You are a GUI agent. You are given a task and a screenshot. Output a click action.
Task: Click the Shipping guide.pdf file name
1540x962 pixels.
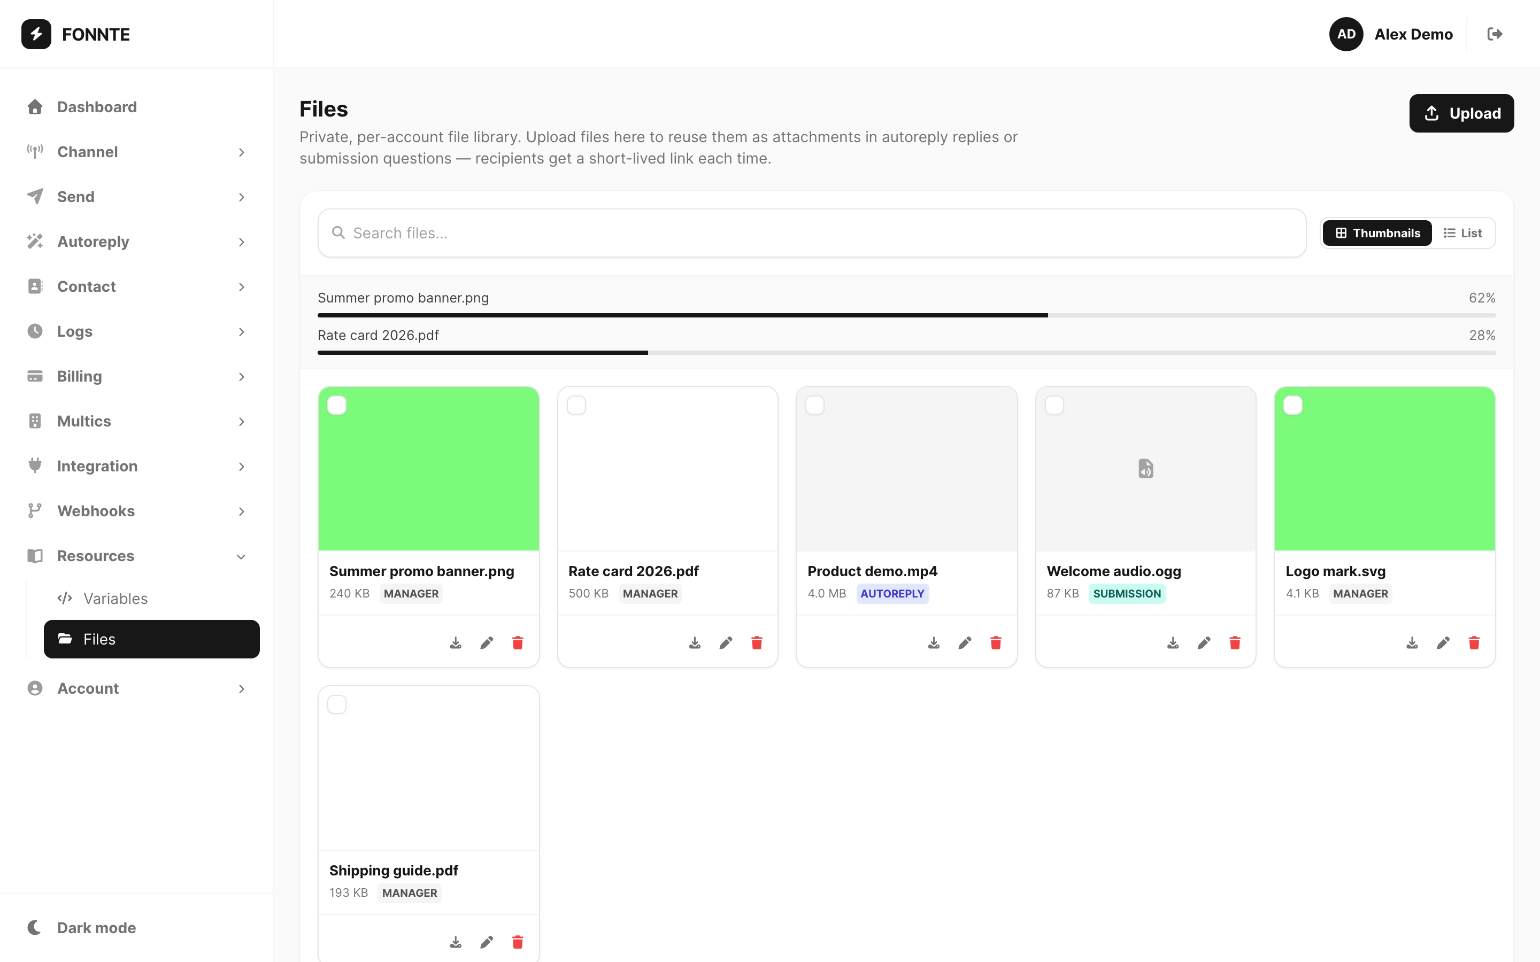point(393,870)
